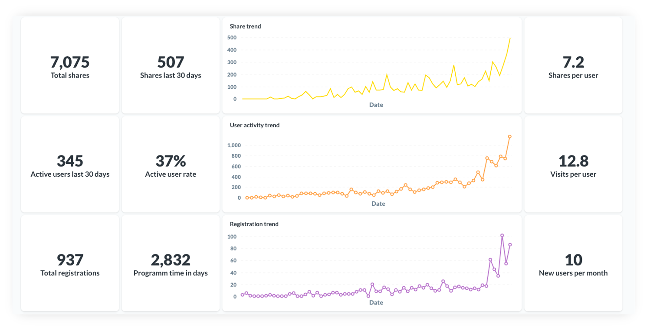The width and height of the screenshot is (647, 330).
Task: Click the 500 y-axis label in Share trend
Action: 232,38
